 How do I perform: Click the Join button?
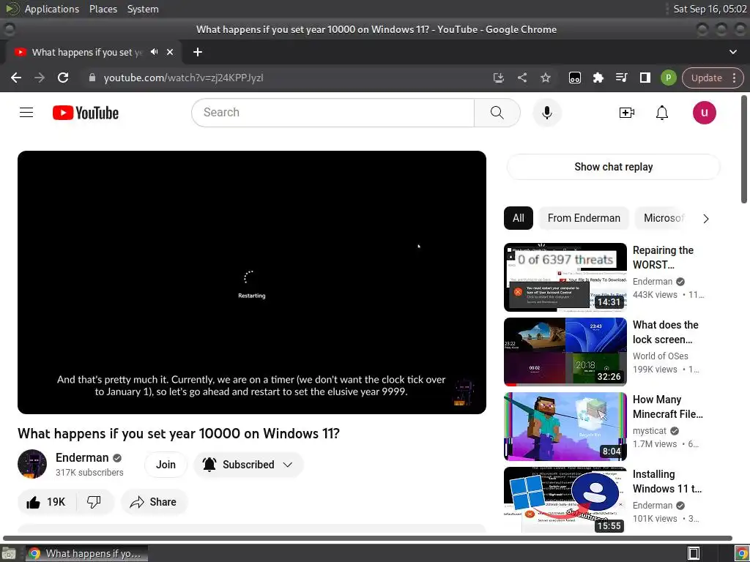(x=166, y=465)
